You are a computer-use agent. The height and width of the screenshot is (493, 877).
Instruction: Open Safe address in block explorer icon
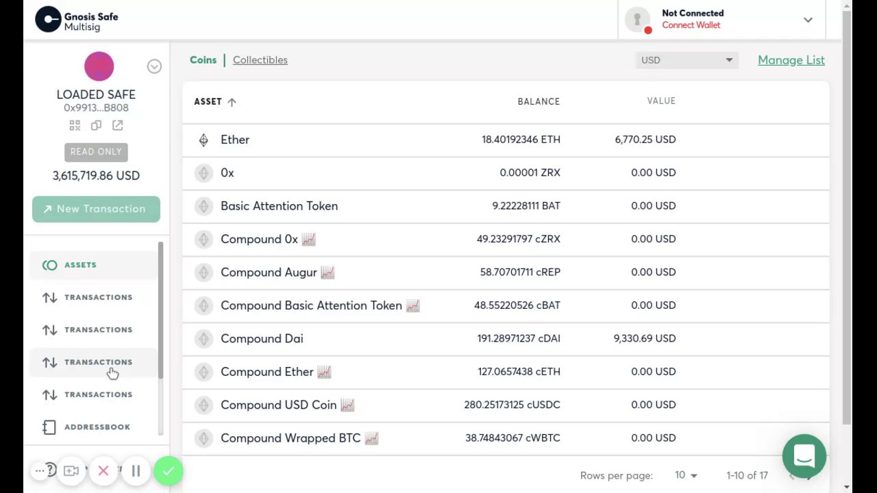point(118,125)
